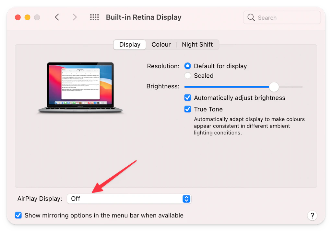This screenshot has height=231, width=332.
Task: Select Default for display resolution
Action: pyautogui.click(x=188, y=66)
